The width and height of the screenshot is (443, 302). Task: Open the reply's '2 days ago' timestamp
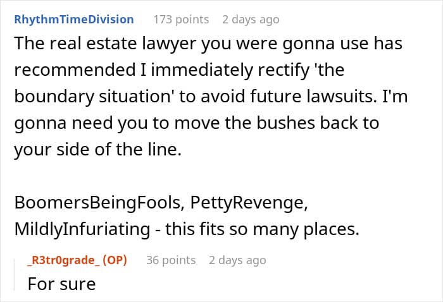click(x=237, y=260)
